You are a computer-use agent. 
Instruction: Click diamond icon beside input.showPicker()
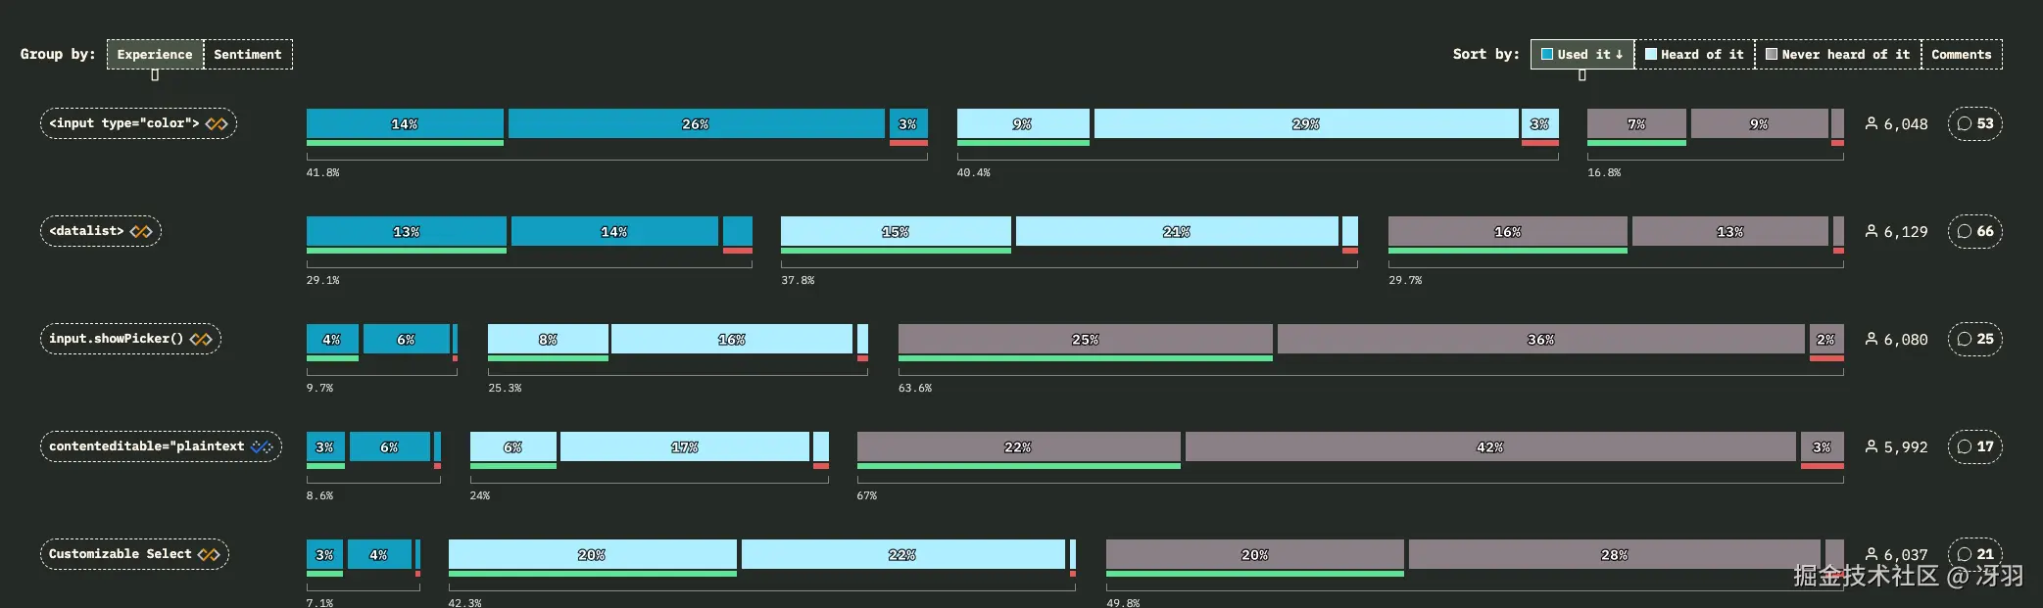point(201,339)
